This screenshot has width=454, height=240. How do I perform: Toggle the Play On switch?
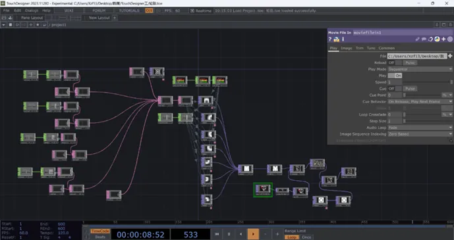[395, 76]
